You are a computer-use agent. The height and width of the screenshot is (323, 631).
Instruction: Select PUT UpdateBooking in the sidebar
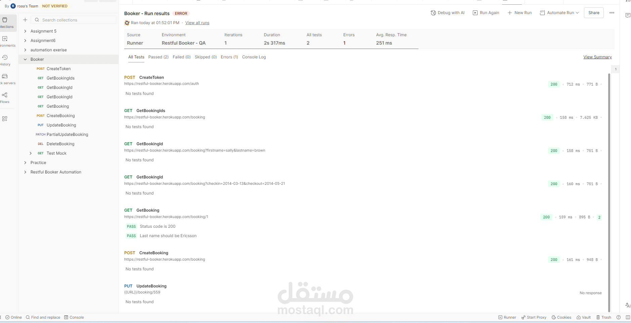(x=69, y=125)
